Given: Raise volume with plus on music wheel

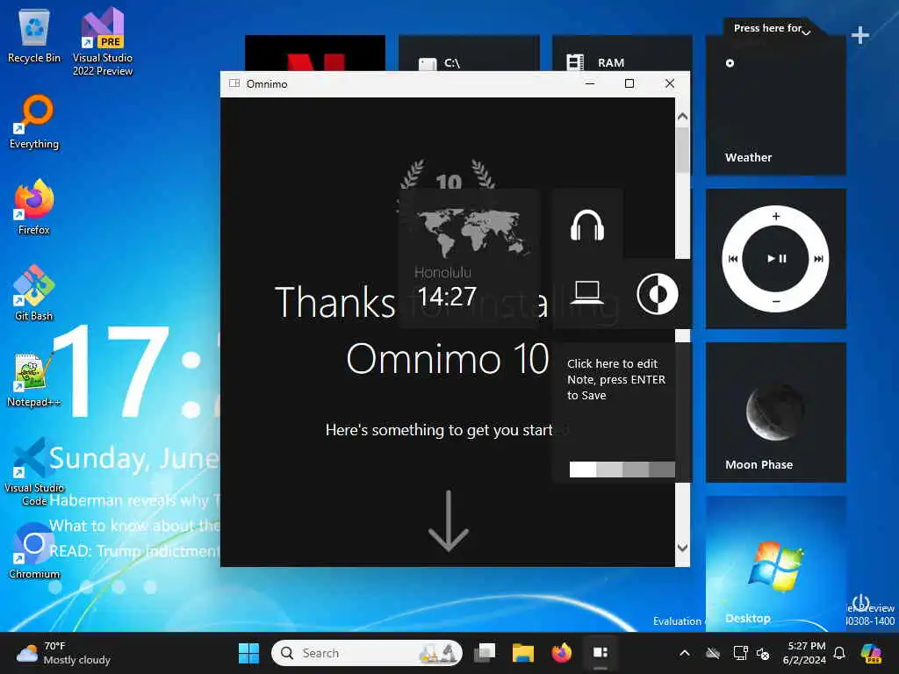Looking at the screenshot, I should pyautogui.click(x=776, y=216).
